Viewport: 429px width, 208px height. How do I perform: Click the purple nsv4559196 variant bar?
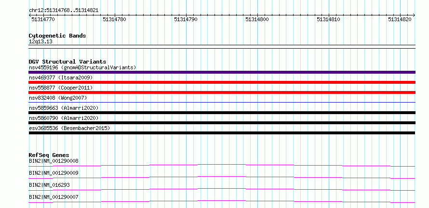222,72
